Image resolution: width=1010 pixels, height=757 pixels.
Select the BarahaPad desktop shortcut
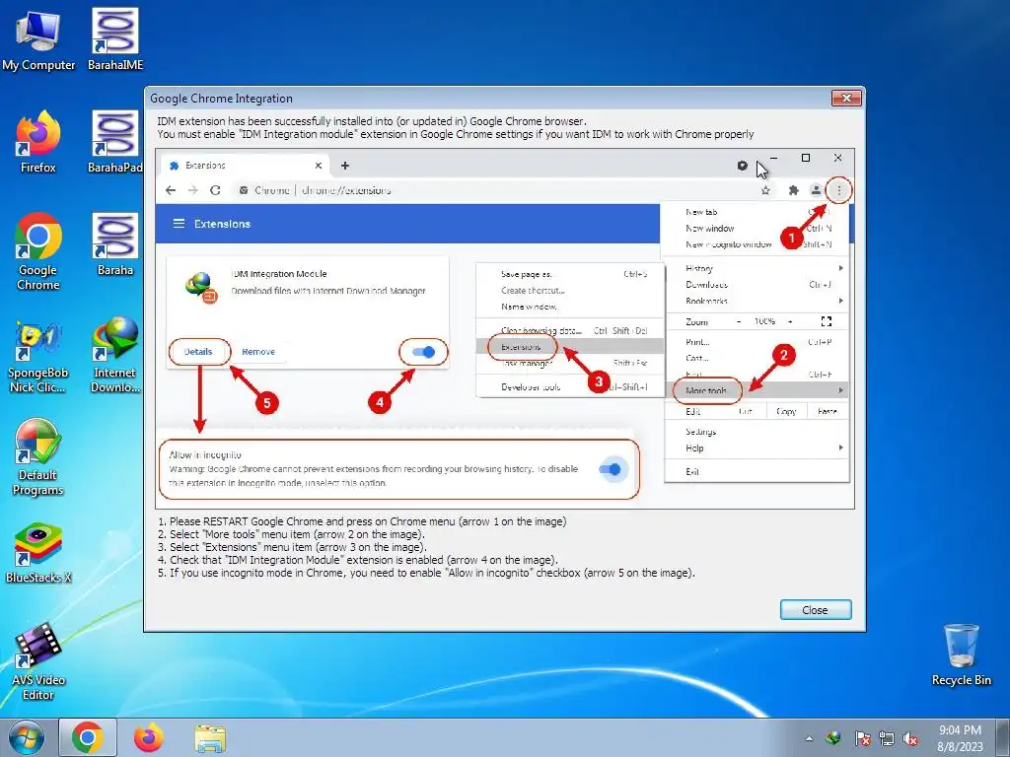coord(115,142)
